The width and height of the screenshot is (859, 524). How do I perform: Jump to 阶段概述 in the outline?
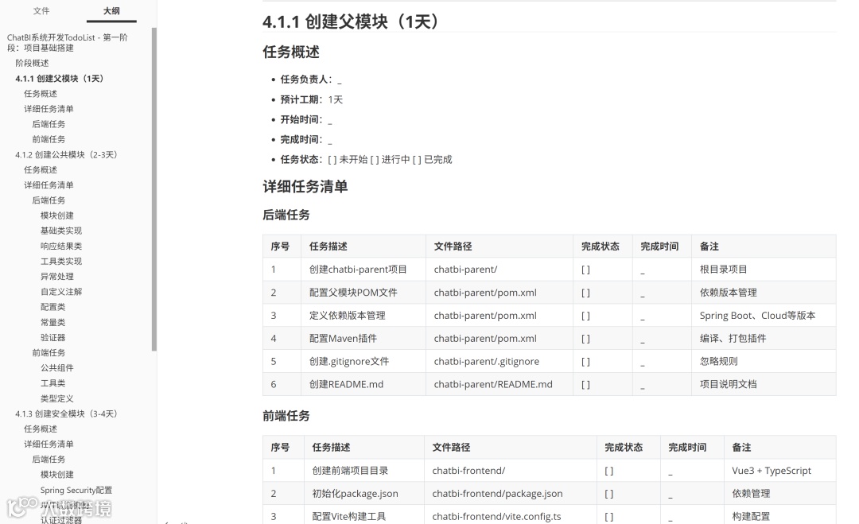[x=32, y=63]
